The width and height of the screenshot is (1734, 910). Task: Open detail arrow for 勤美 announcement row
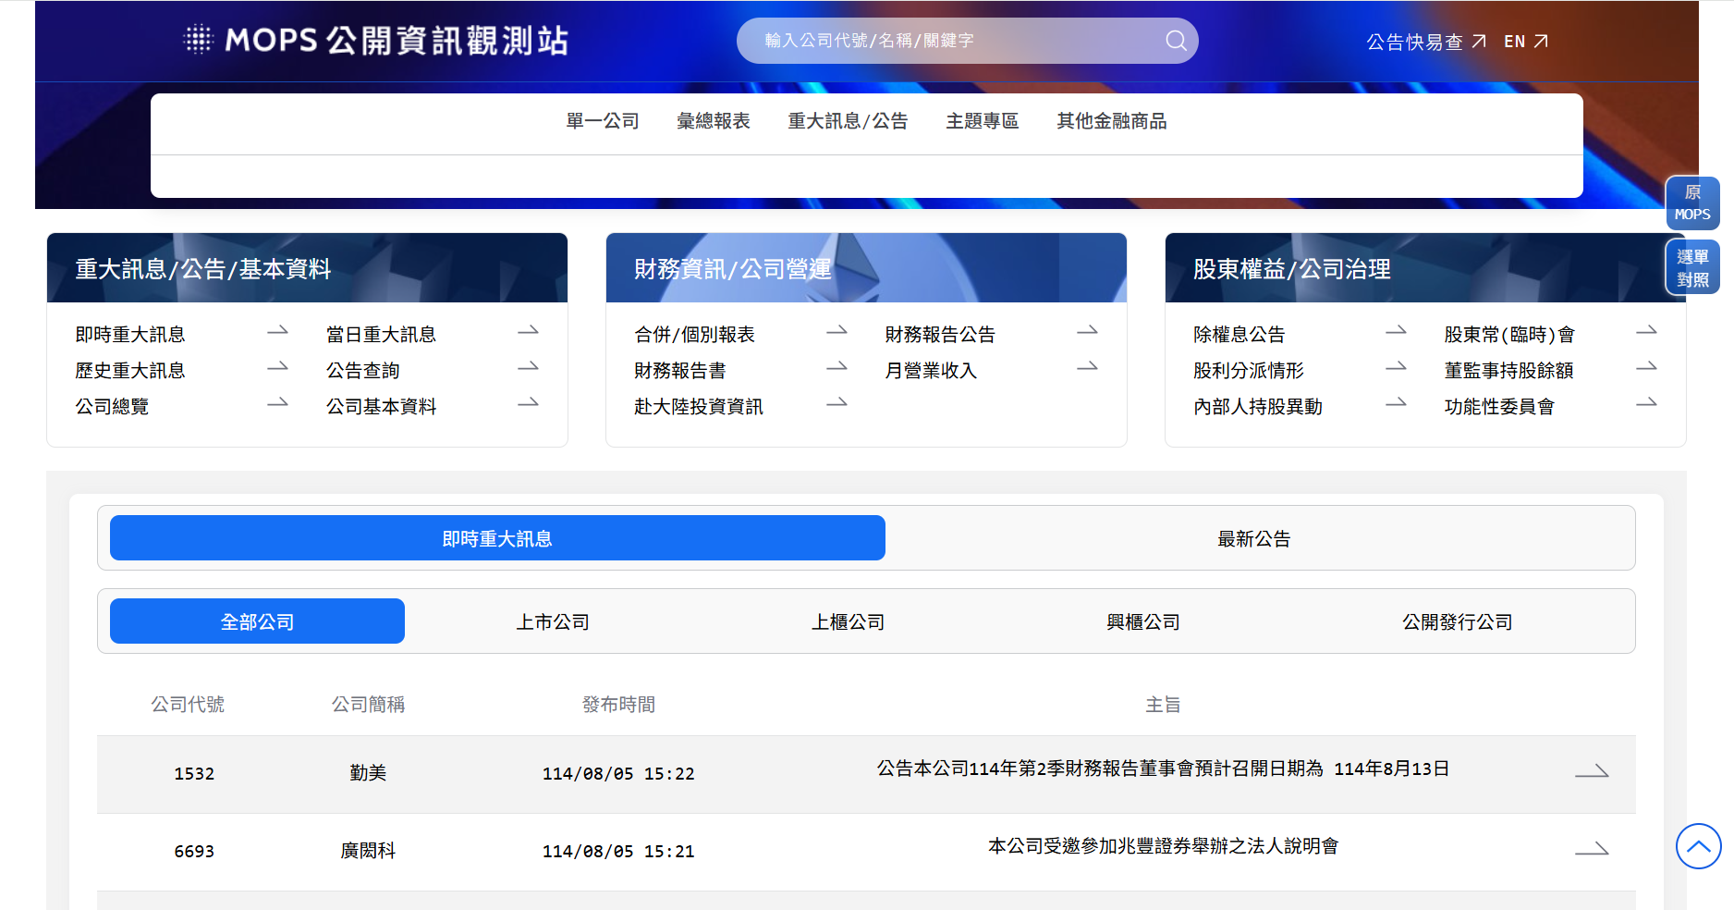click(x=1592, y=771)
